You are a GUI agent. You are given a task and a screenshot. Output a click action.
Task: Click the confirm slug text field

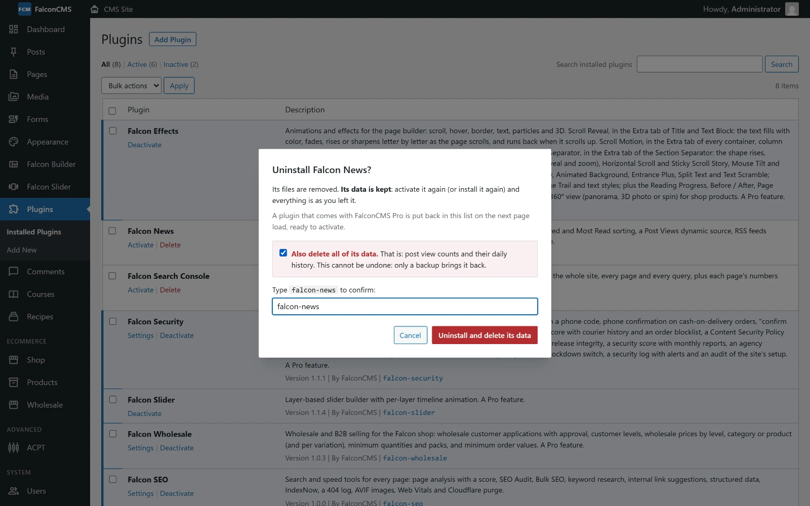tap(405, 307)
